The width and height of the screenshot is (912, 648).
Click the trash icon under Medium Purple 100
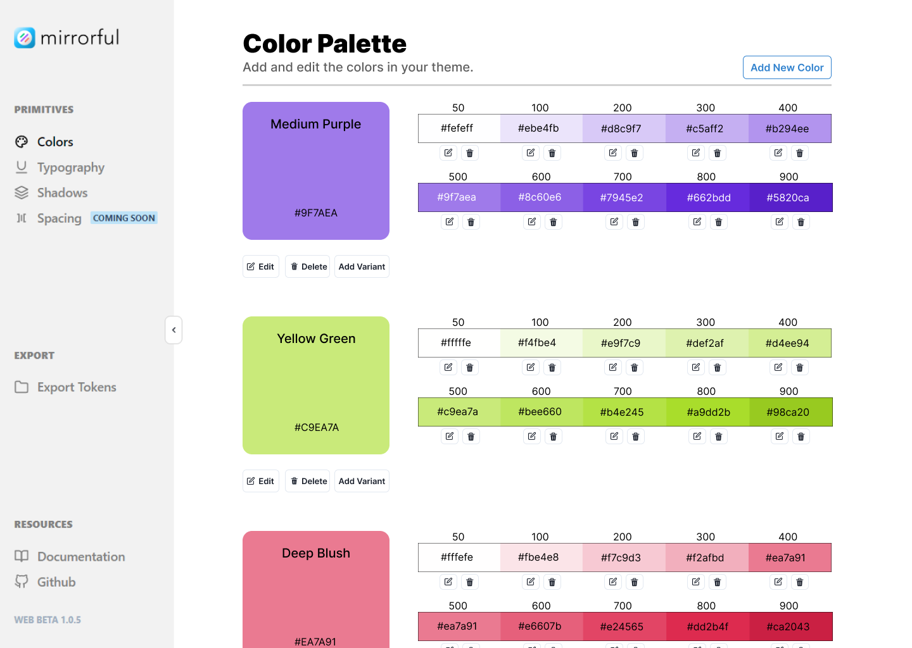[552, 153]
